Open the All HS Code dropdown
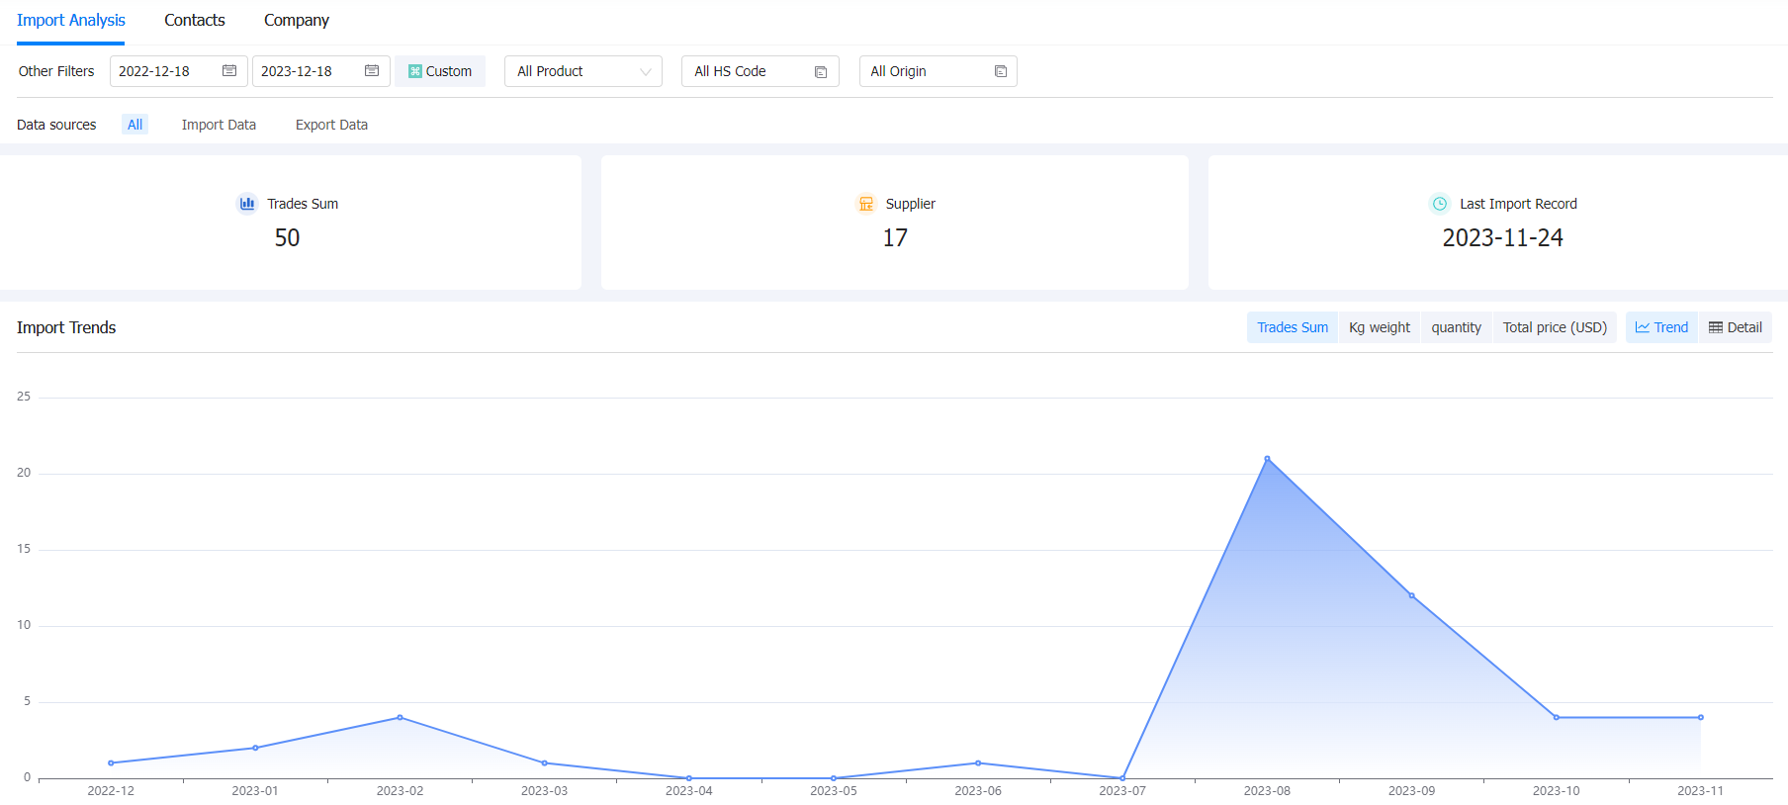This screenshot has width=1788, height=805. pos(760,71)
